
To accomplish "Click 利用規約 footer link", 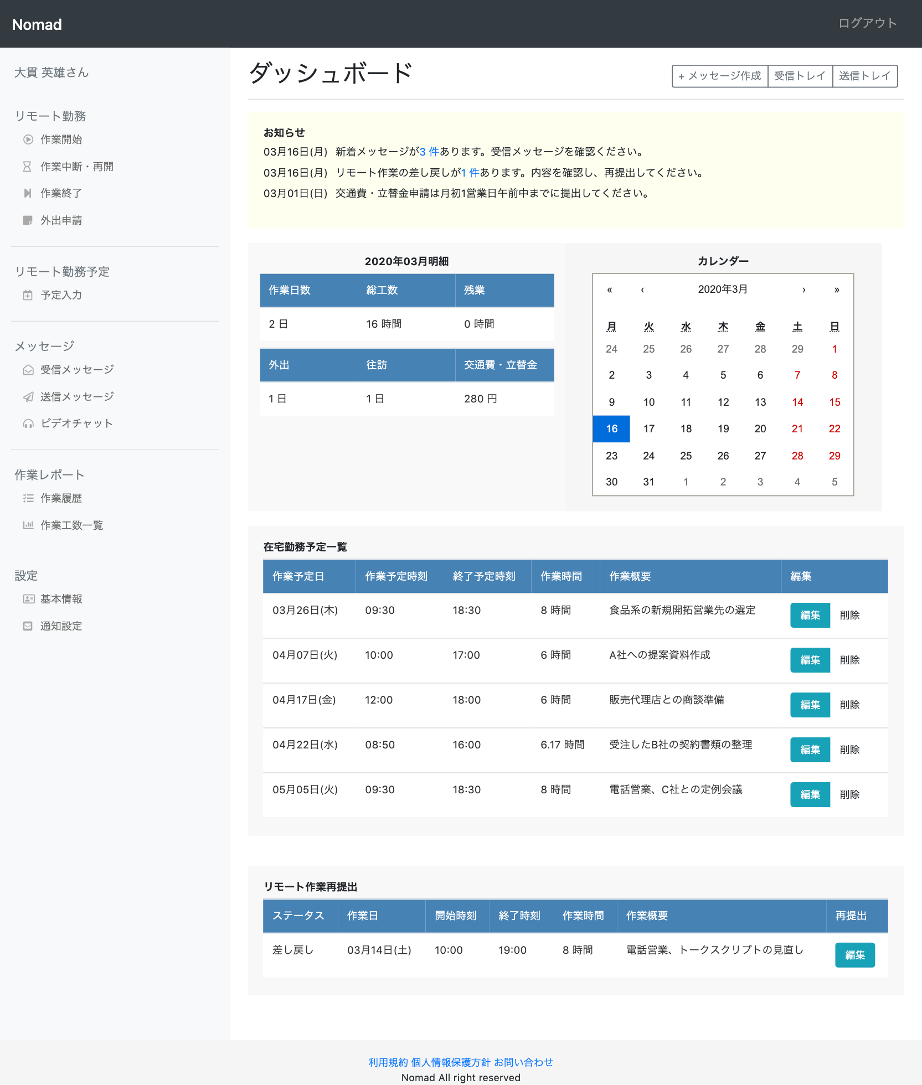I will tap(388, 1062).
